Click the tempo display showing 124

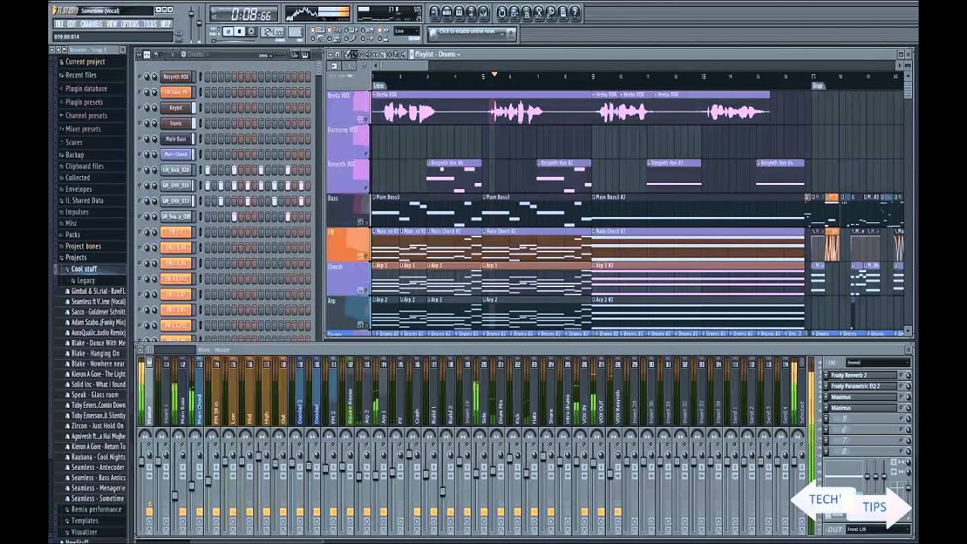pos(272,31)
